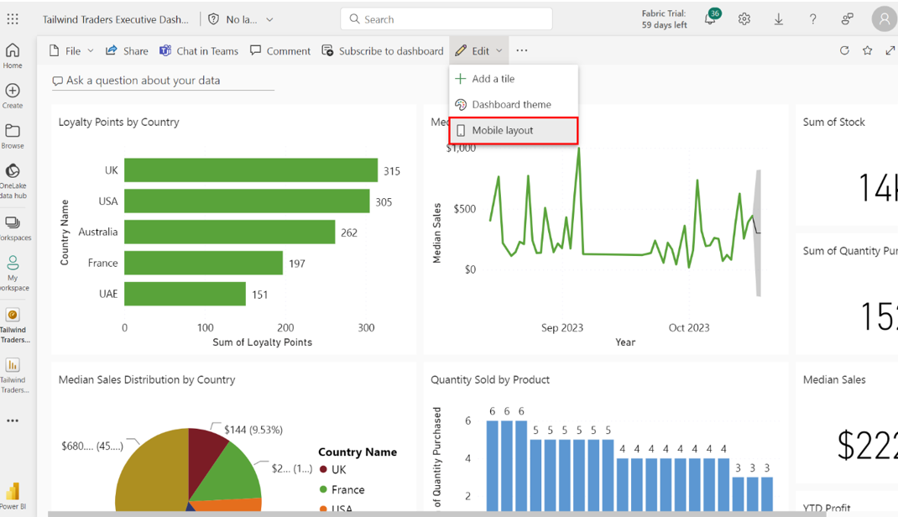Screen dimensions: 898x517
Task: Mark dashboard as favorite star
Action: pos(867,50)
